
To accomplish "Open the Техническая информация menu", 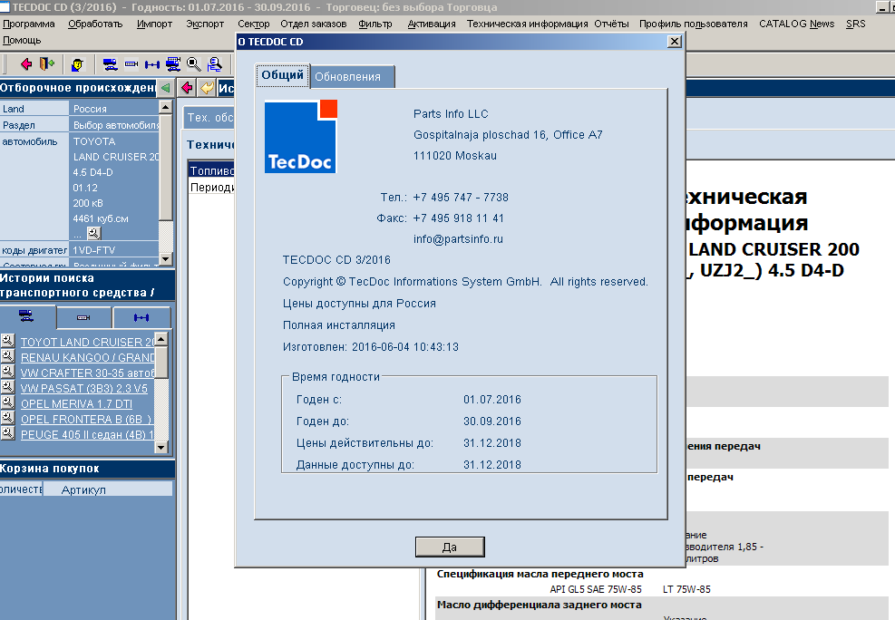I will [x=527, y=24].
